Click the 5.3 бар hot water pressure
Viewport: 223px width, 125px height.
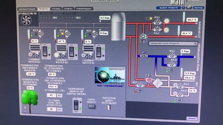click(x=190, y=73)
